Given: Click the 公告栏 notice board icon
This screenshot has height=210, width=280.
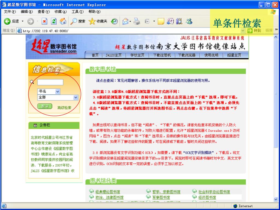Looking at the screenshot, I should [x=35, y=125].
